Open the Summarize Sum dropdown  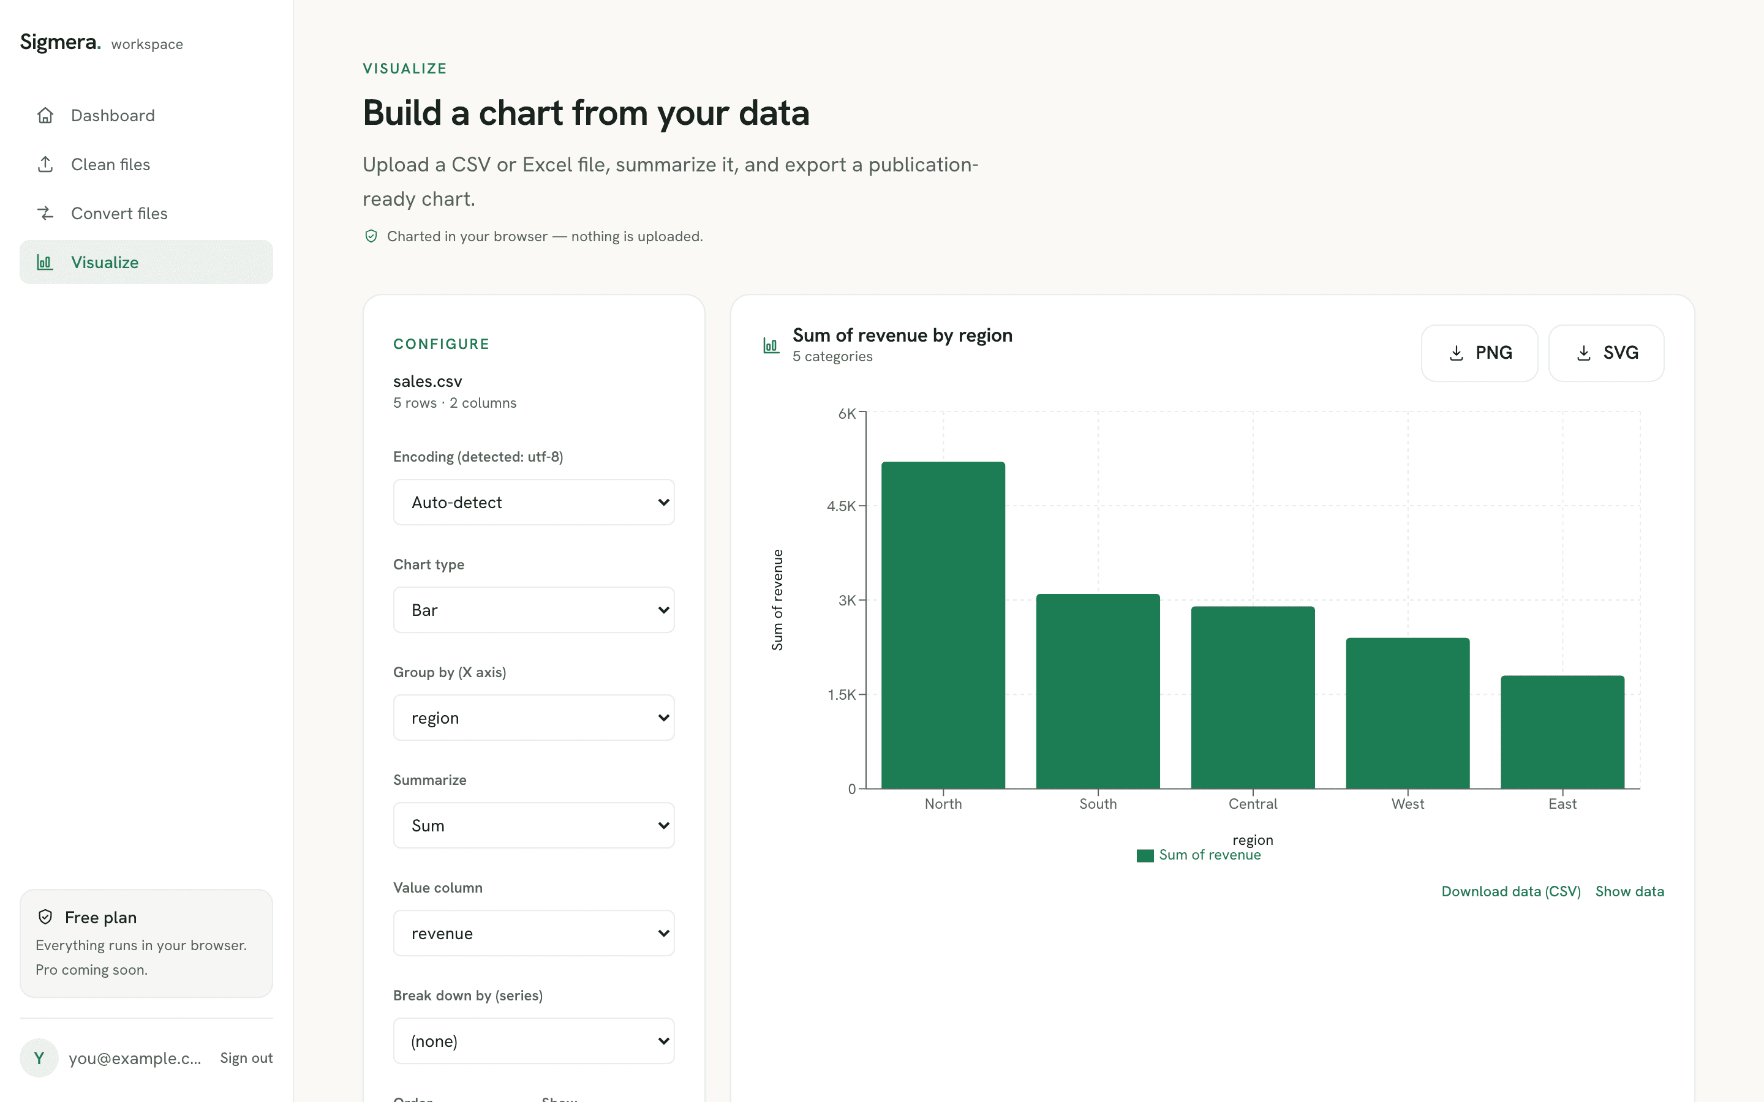coord(533,826)
